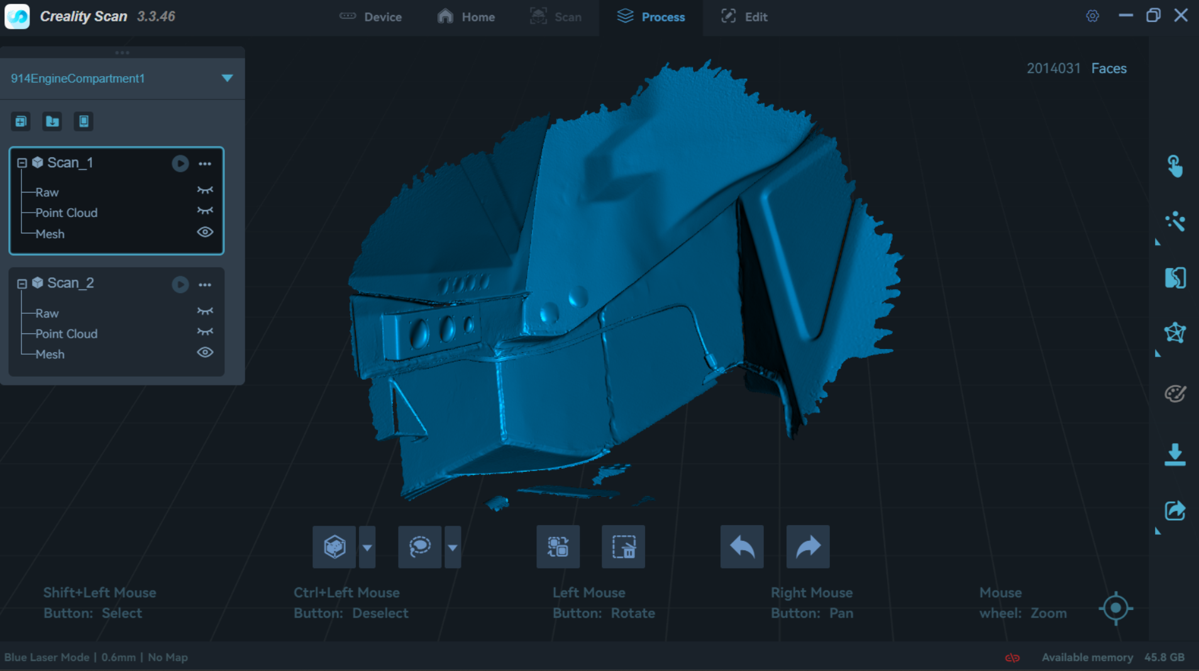Viewport: 1199px width, 671px height.
Task: Select the mesh network tool icon
Action: (x=1174, y=333)
